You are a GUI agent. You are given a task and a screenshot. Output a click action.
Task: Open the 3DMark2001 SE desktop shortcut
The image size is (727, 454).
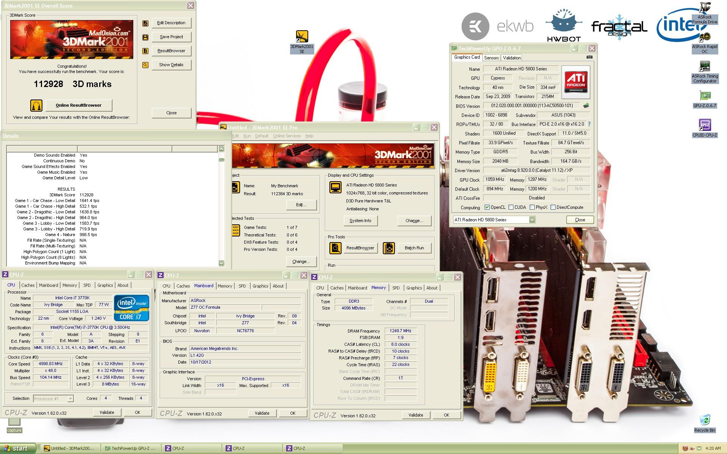click(302, 42)
